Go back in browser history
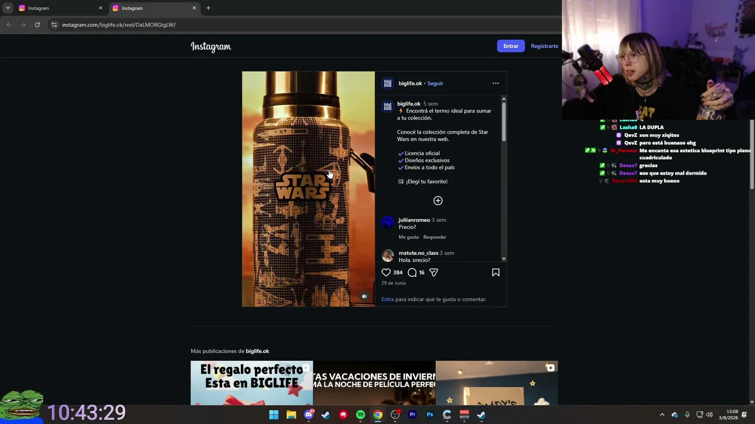The image size is (755, 424). [x=9, y=25]
